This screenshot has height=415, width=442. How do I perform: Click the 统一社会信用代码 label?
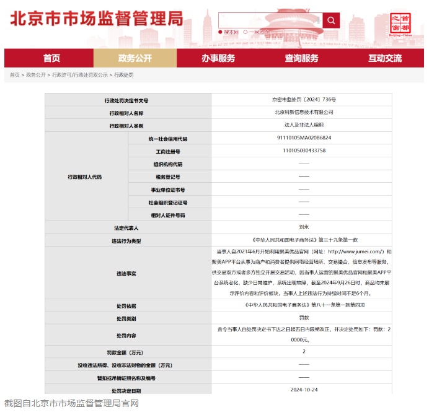(168, 139)
